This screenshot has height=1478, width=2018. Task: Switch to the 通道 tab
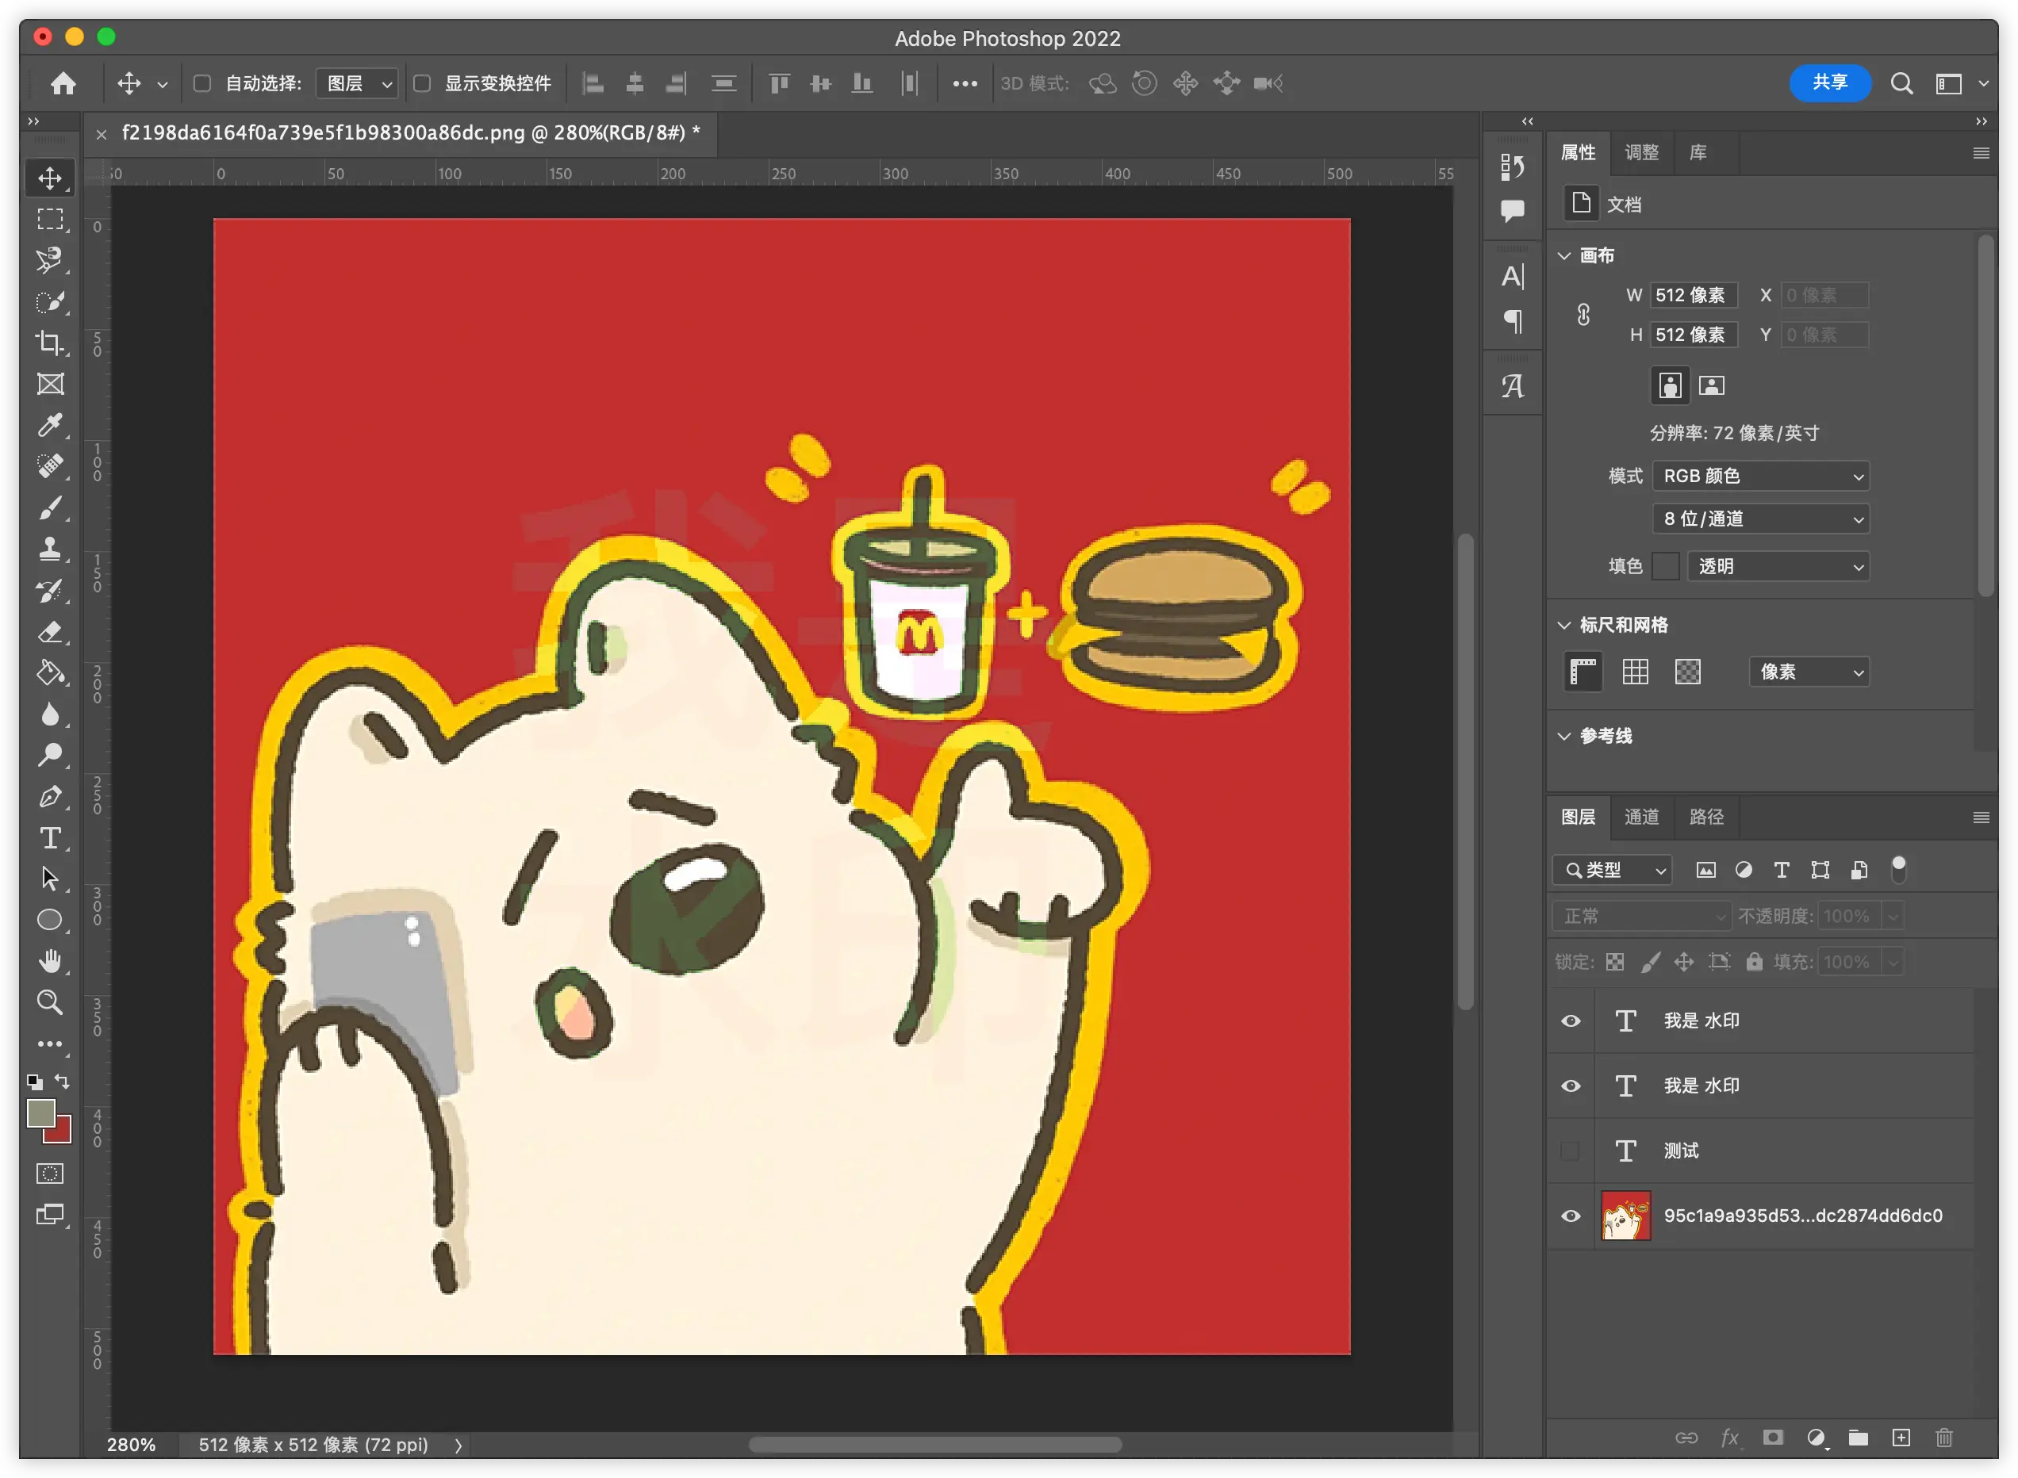coord(1641,817)
